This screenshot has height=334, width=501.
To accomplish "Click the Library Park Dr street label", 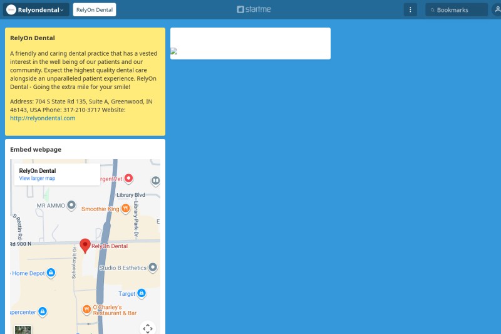I will pos(136,219).
